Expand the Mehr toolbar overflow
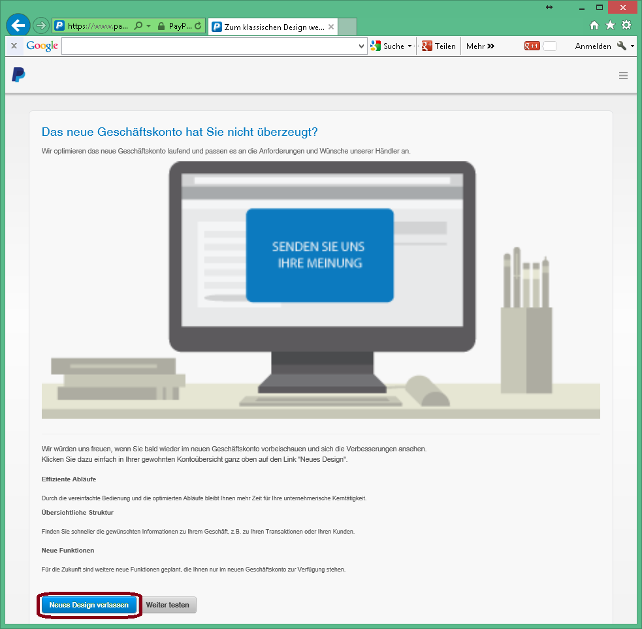 click(480, 46)
